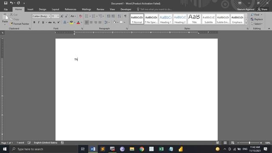Save document via quick access toolbar

(x=6, y=3)
